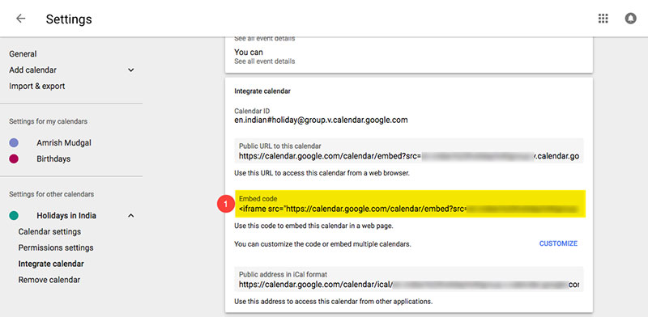648x317 pixels.
Task: Click the Holidays in India color dot
Action: (x=14, y=215)
